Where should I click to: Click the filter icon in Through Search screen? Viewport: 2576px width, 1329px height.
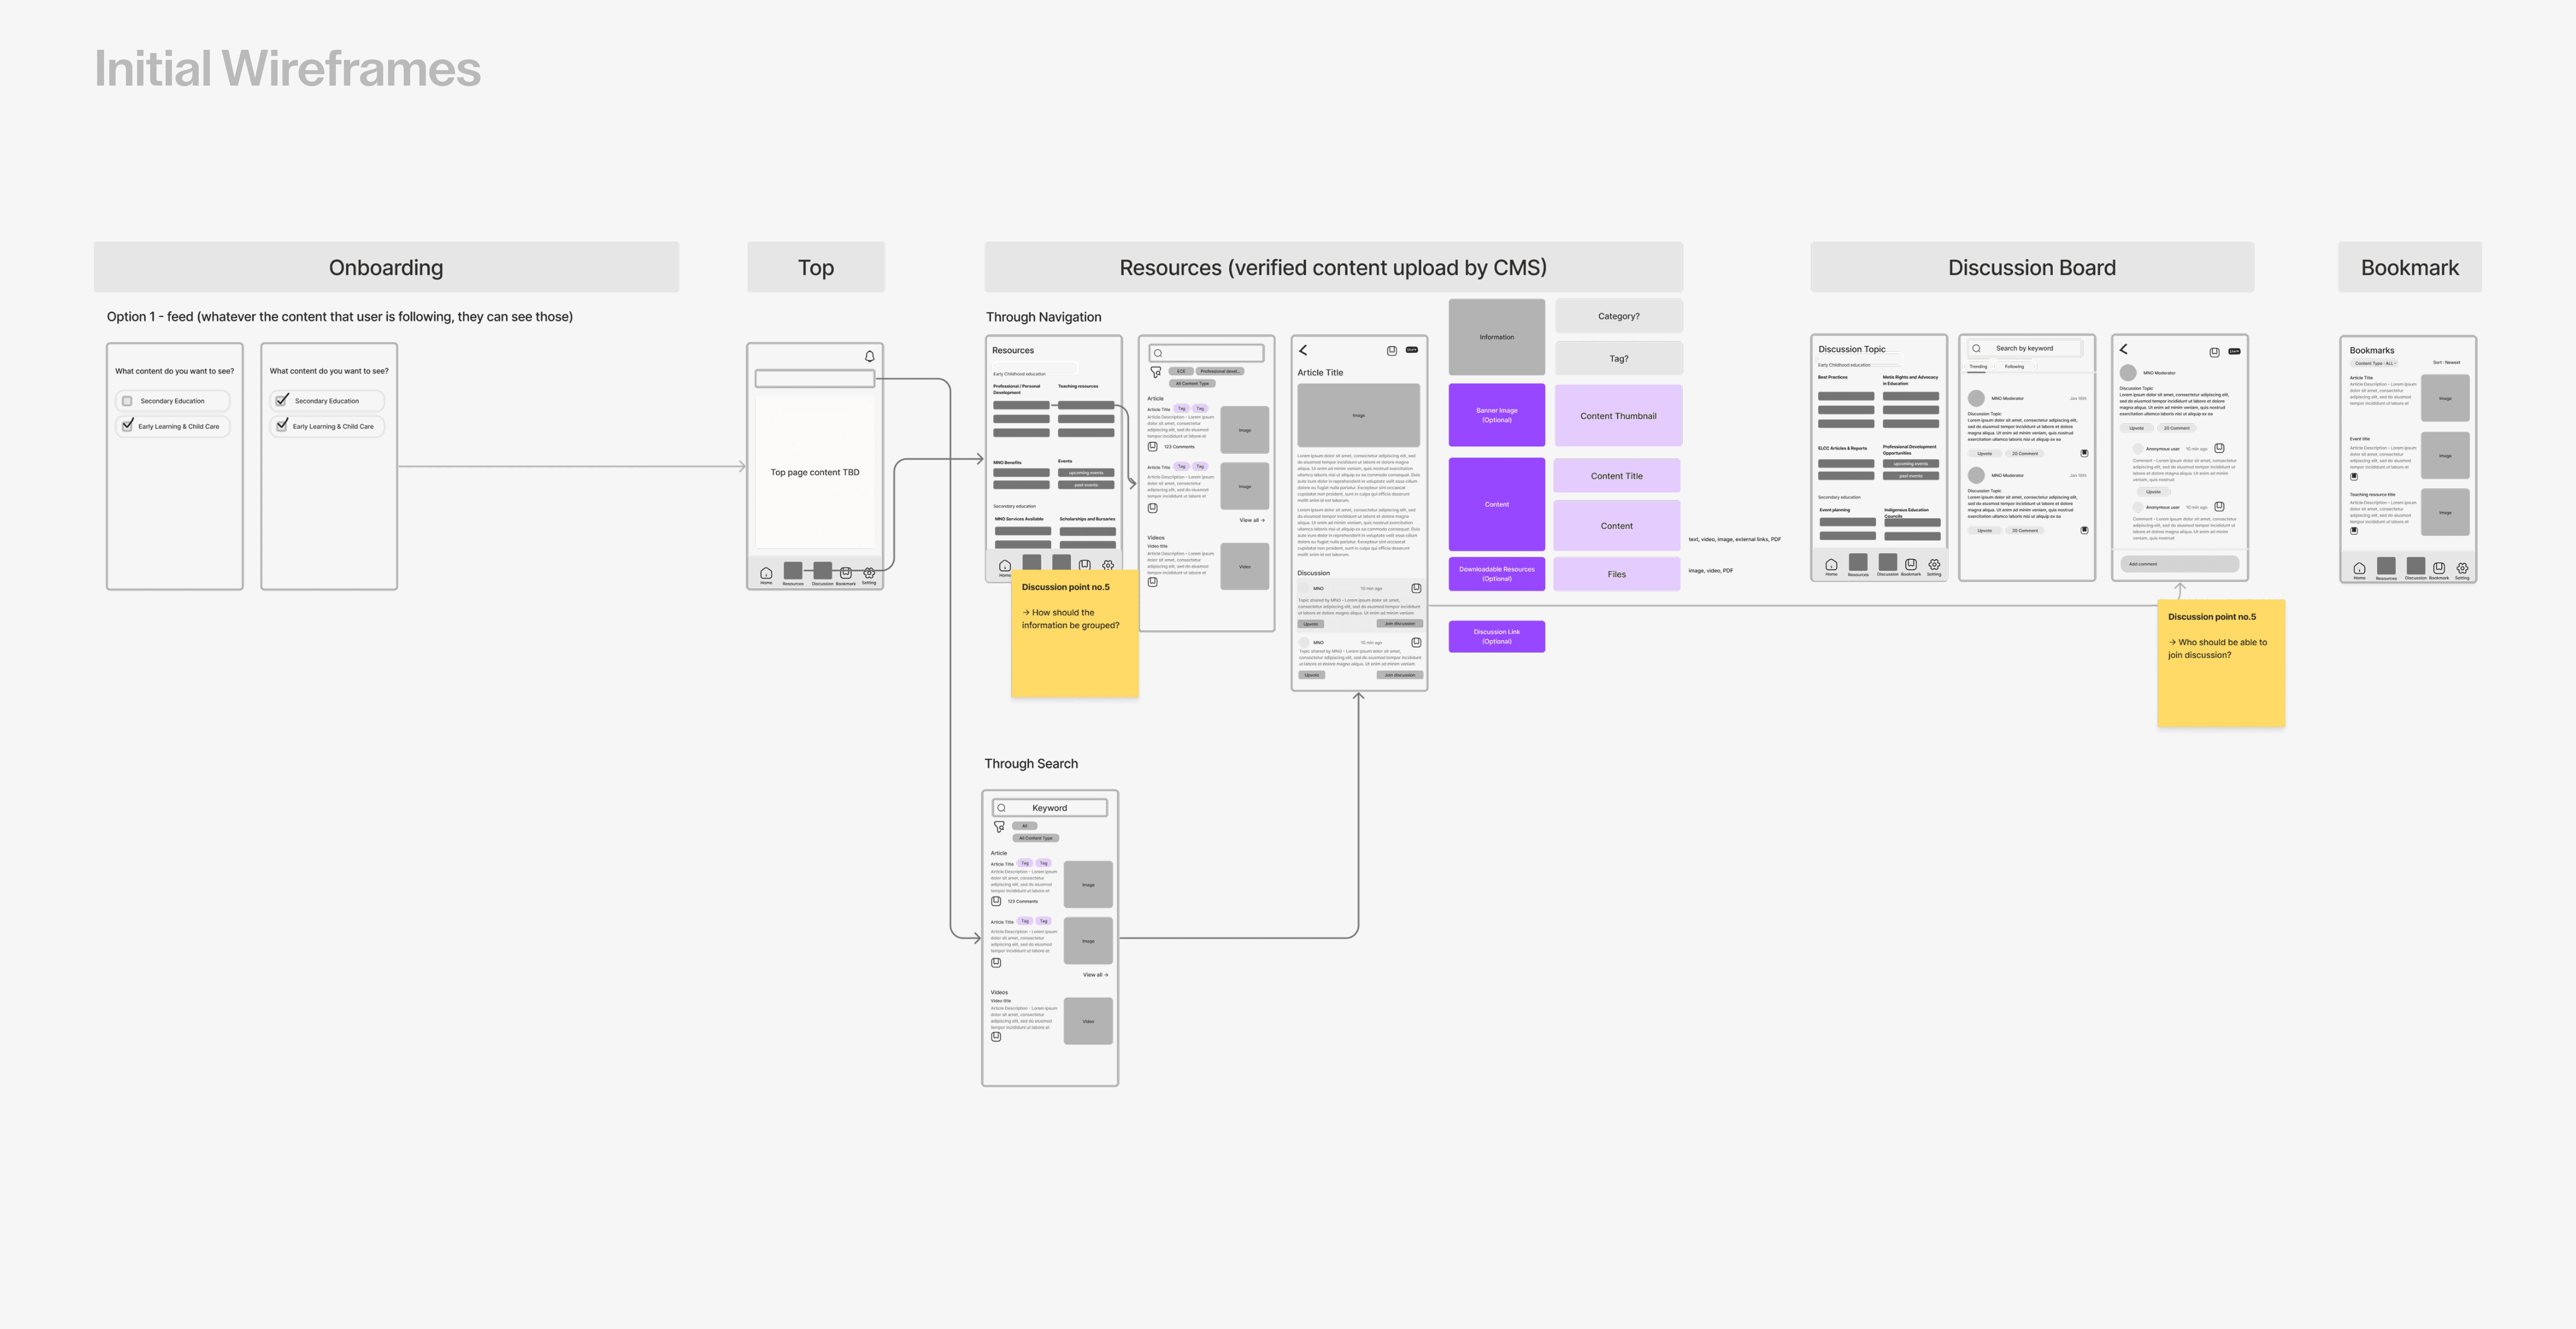point(999,826)
